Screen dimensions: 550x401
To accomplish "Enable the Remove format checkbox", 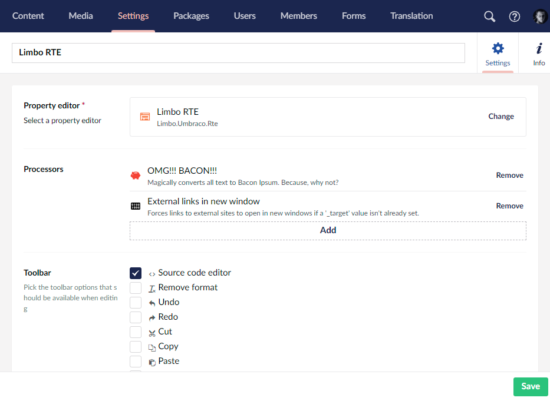I will 136,288.
